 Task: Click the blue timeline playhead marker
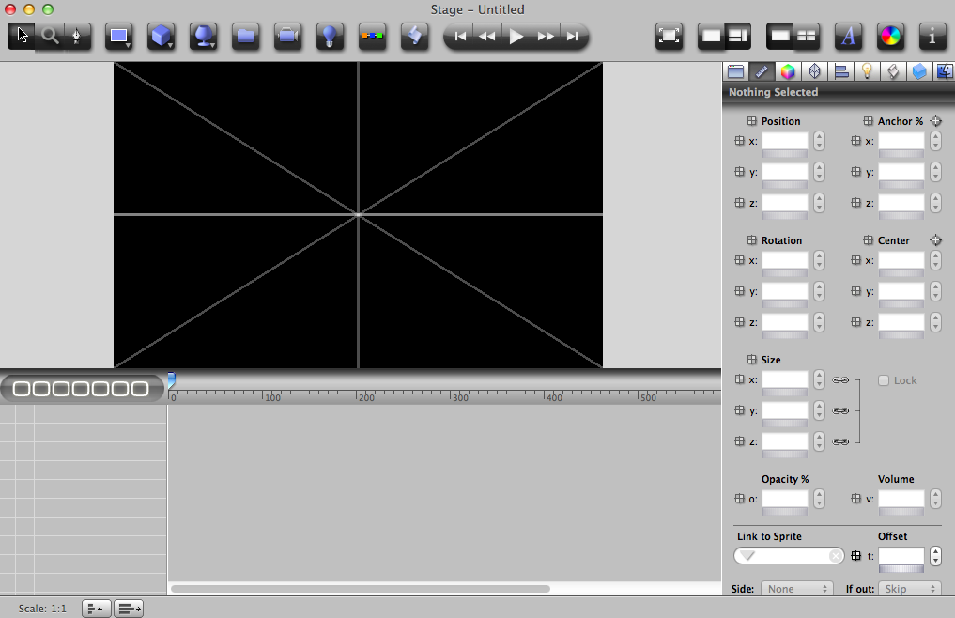click(172, 380)
